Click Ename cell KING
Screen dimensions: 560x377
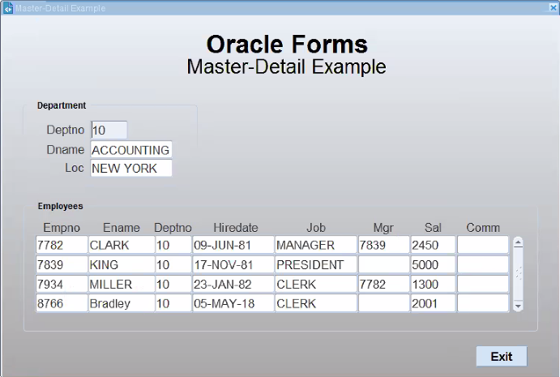pos(122,264)
